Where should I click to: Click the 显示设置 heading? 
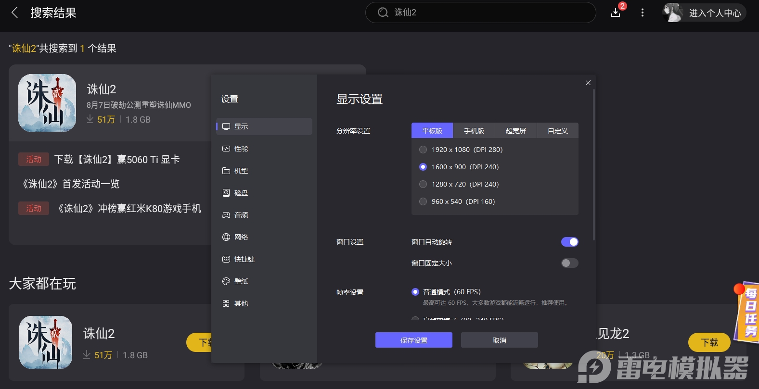[360, 99]
